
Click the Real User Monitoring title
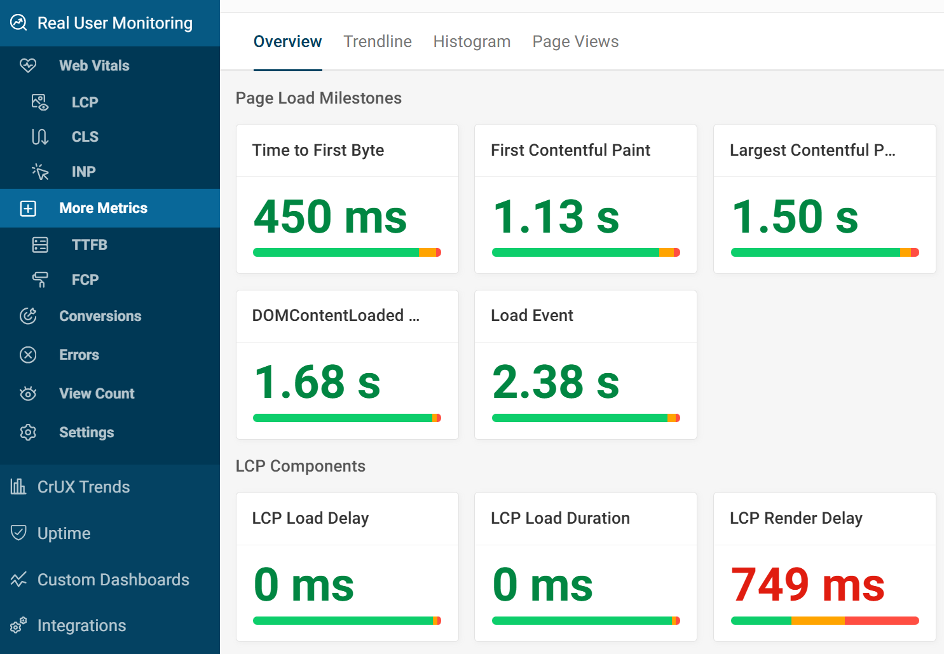coord(115,23)
